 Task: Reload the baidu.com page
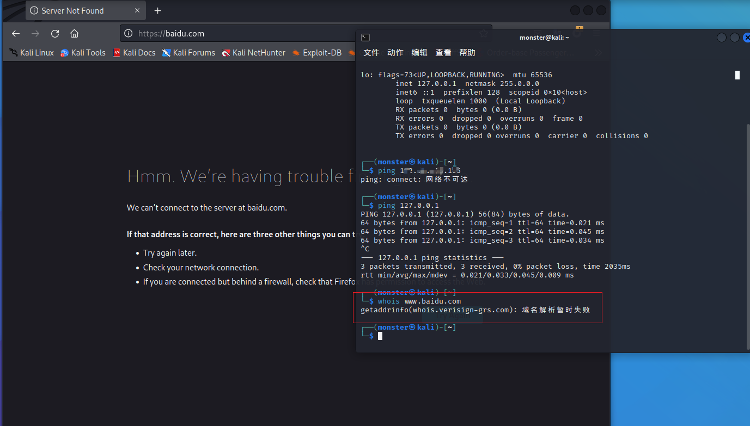pos(55,34)
